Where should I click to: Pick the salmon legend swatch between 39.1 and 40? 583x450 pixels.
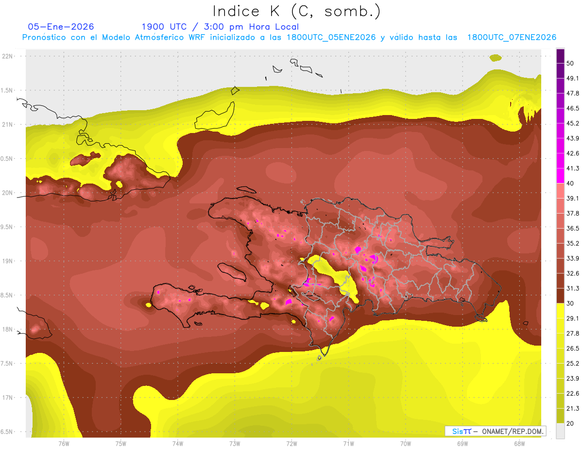[x=560, y=191]
